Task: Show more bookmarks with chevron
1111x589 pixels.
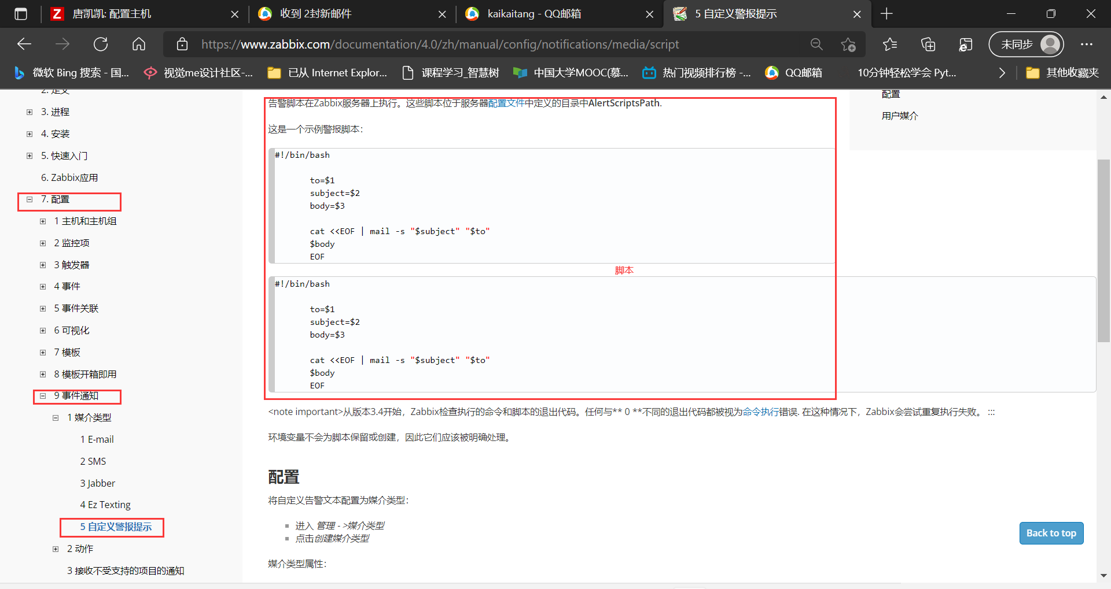Action: coord(1002,73)
